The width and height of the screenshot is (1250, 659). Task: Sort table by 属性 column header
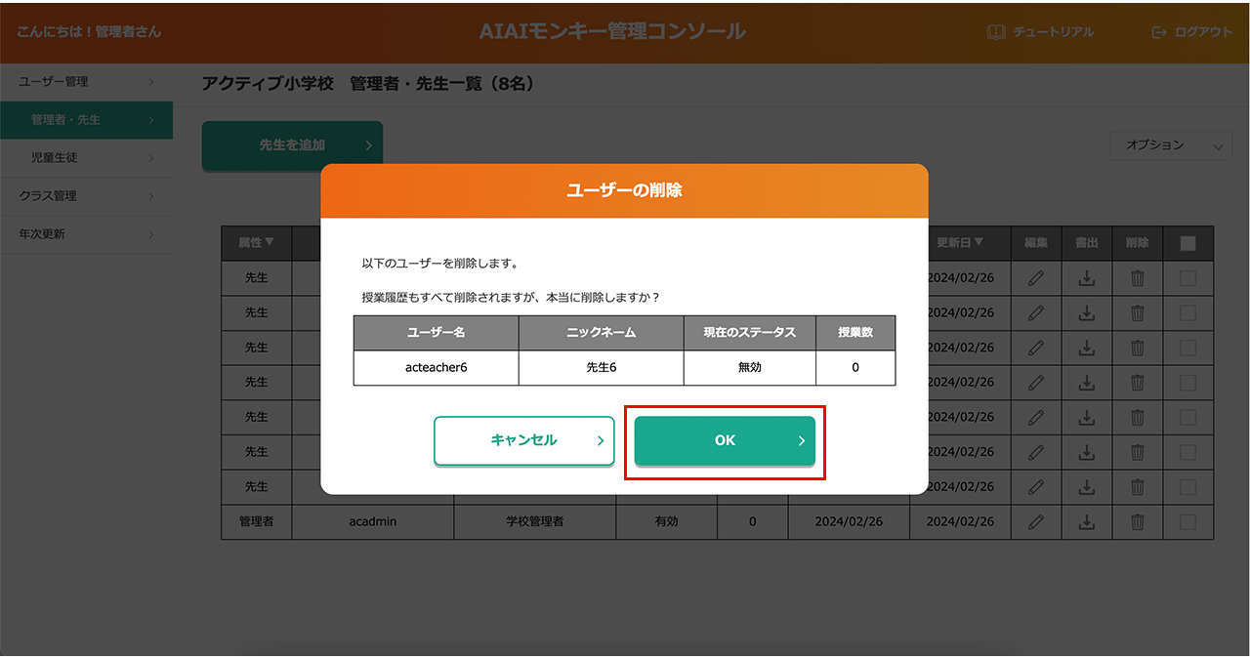[x=256, y=243]
